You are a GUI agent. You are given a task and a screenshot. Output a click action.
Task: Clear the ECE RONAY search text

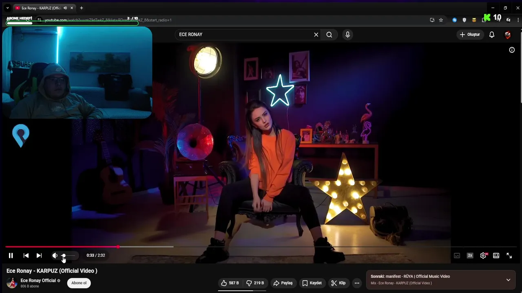tap(316, 35)
